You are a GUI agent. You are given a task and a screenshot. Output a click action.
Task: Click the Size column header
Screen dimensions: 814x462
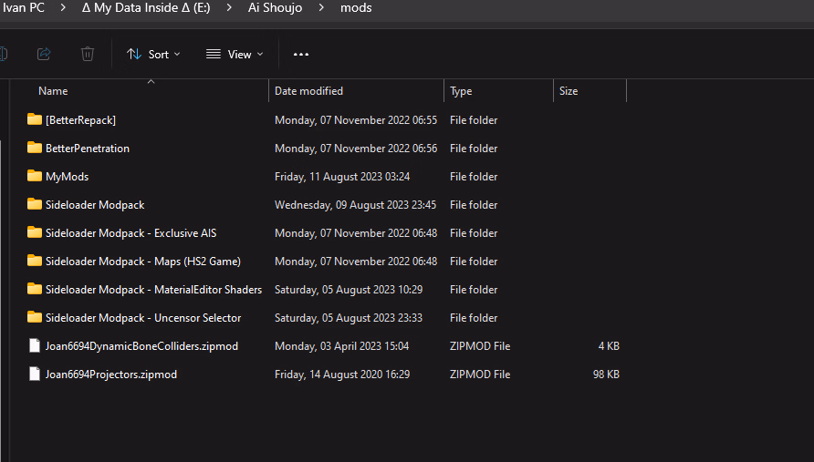click(x=569, y=91)
